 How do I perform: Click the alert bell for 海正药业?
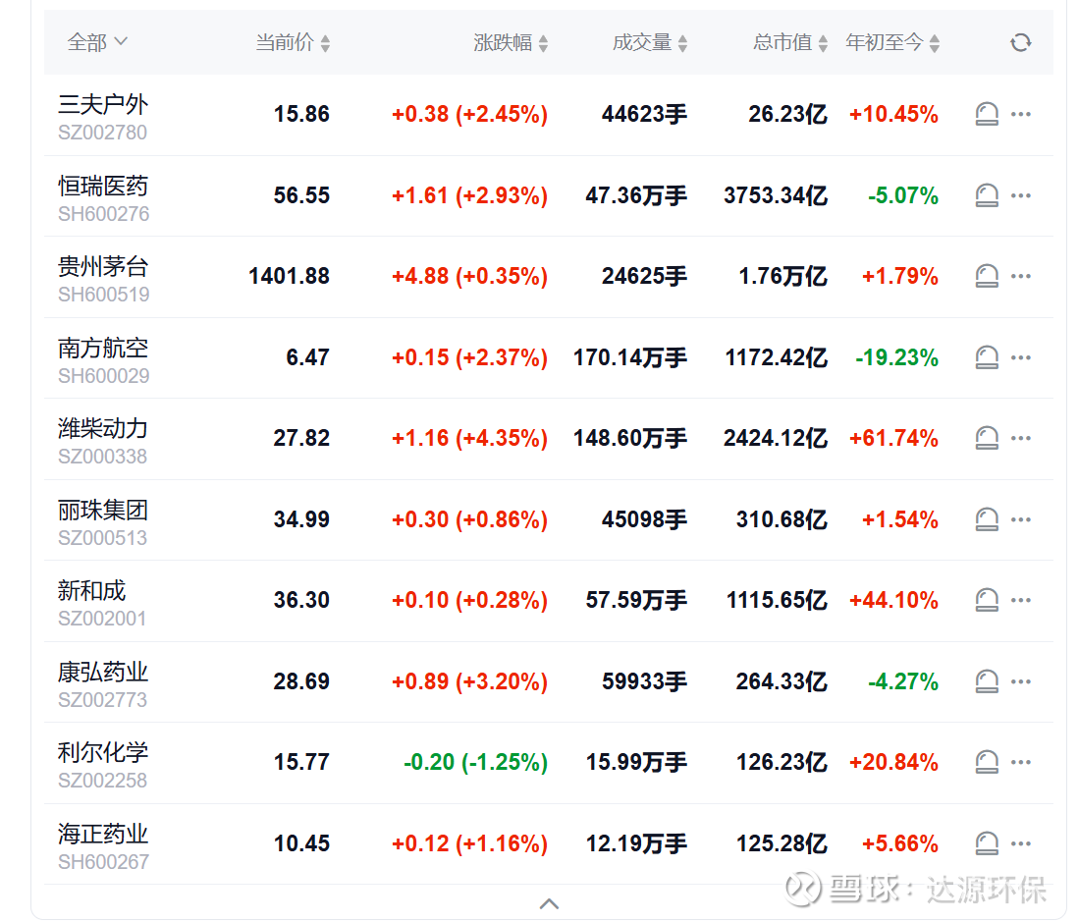(x=987, y=843)
